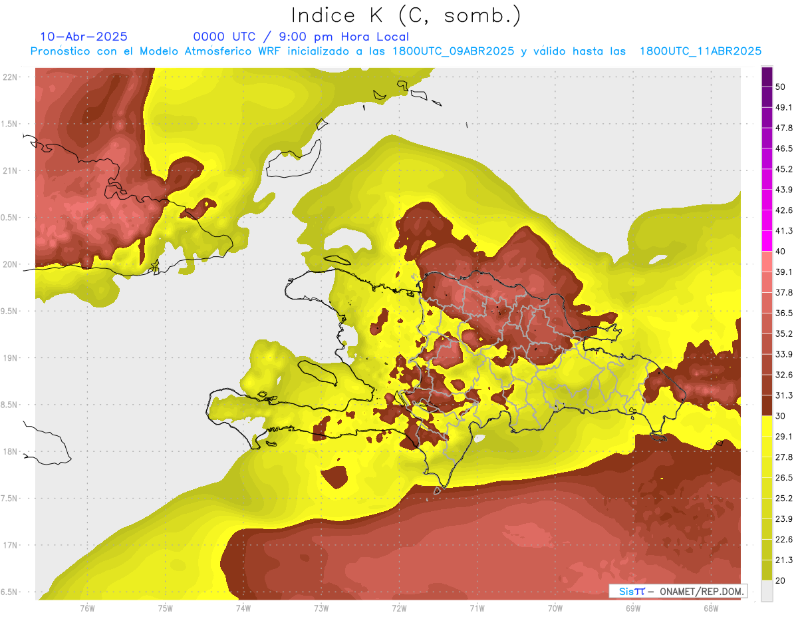Image resolution: width=798 pixels, height=617 pixels.
Task: Click the legend value '31.3'
Action: [784, 395]
